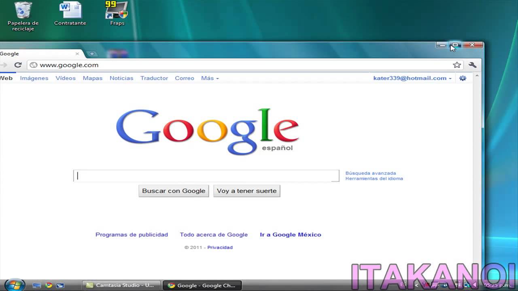Switch to Camtasia Studio taskbar button
This screenshot has width=518, height=291.
point(121,285)
